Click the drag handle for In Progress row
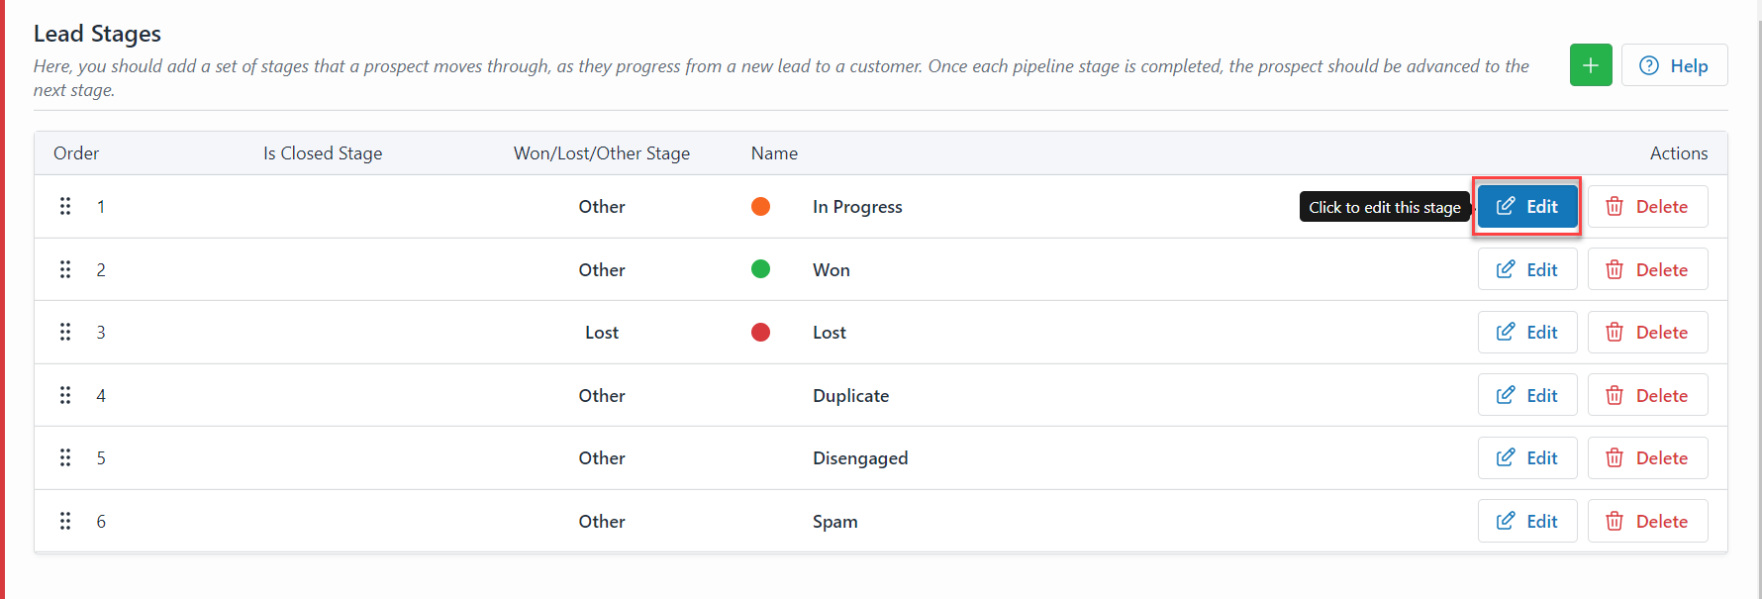This screenshot has height=599, width=1762. [x=65, y=206]
